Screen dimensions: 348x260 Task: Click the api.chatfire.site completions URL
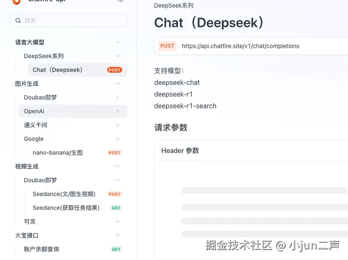(240, 46)
